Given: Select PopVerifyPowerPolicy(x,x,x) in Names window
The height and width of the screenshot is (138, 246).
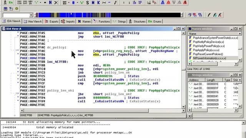Looking at the screenshot, I should coord(209,46).
